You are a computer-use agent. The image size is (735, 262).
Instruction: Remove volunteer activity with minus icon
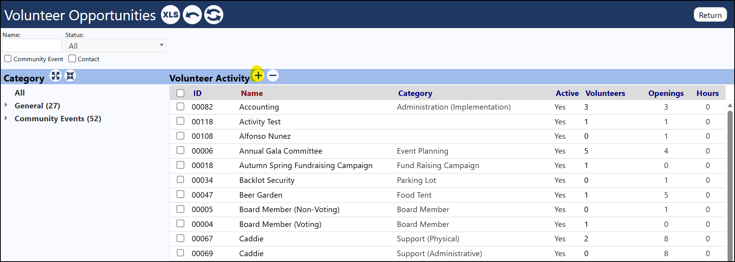point(273,75)
